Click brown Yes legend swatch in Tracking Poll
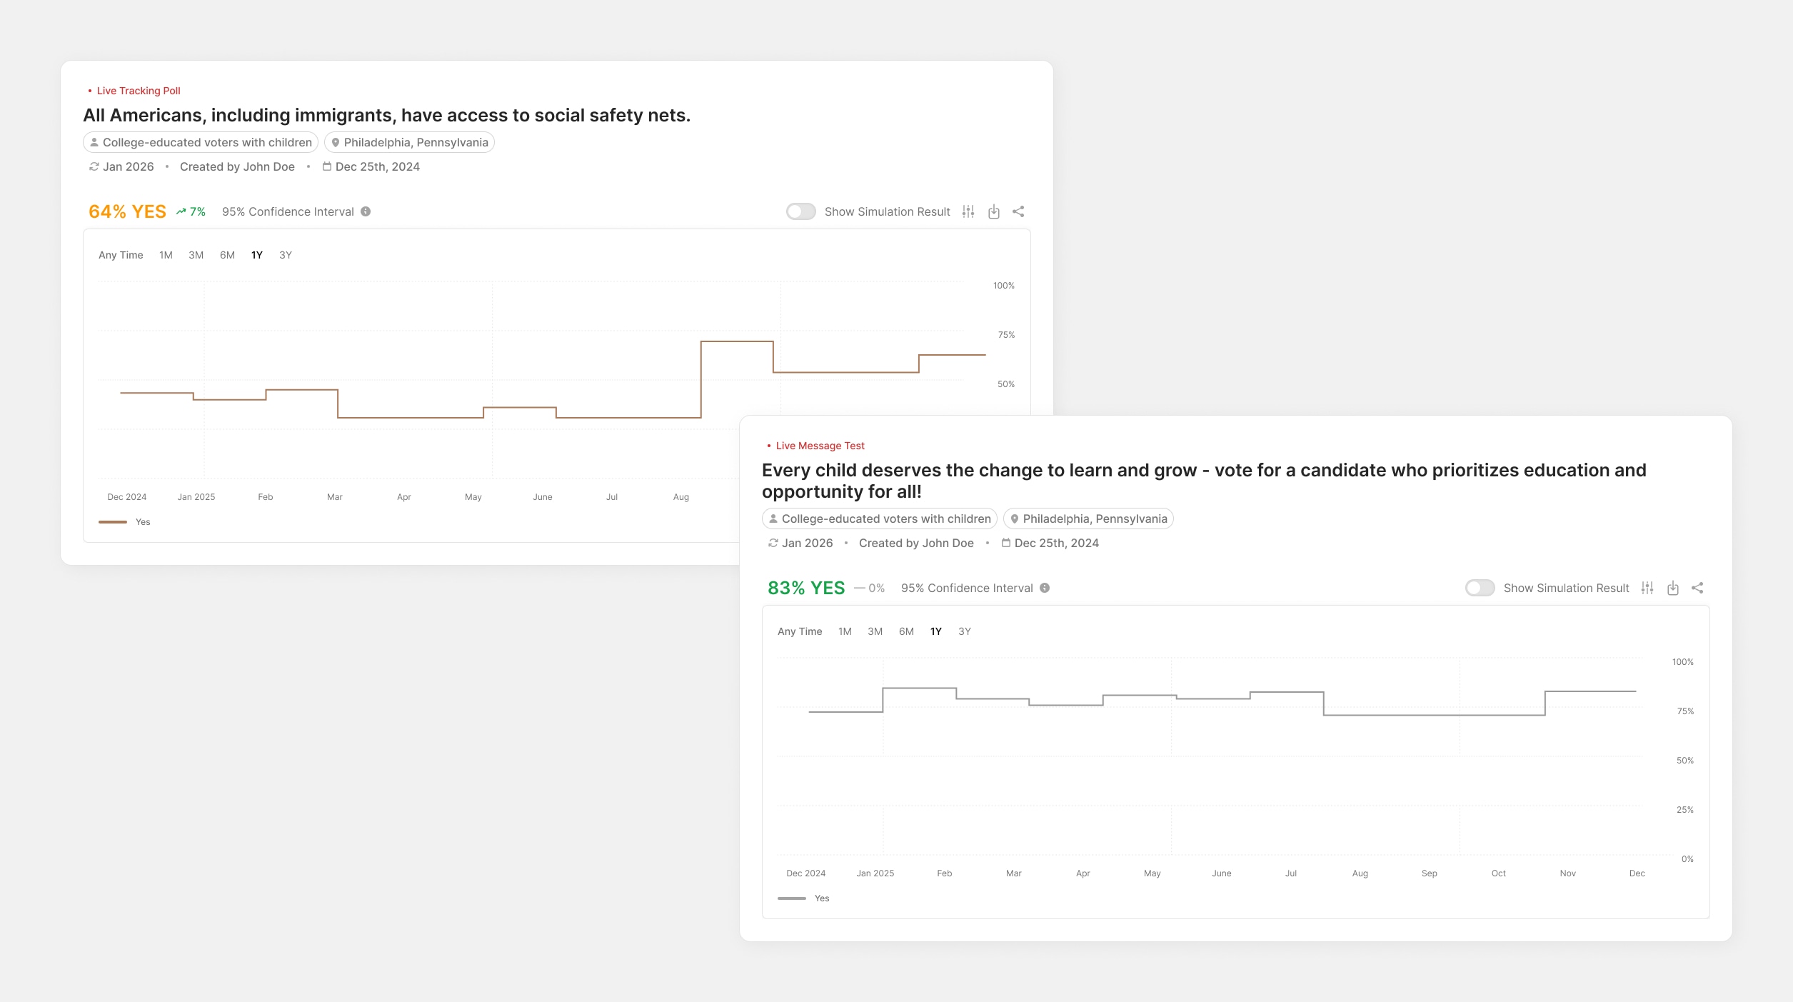1793x1002 pixels. (x=113, y=522)
